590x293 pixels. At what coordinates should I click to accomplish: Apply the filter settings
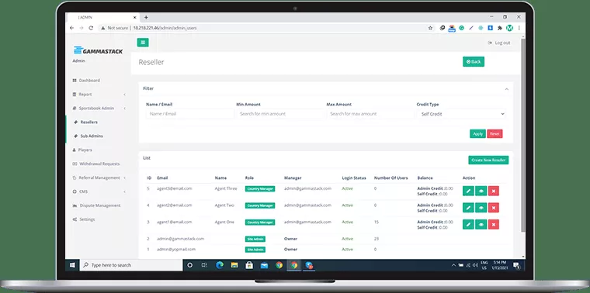(477, 134)
